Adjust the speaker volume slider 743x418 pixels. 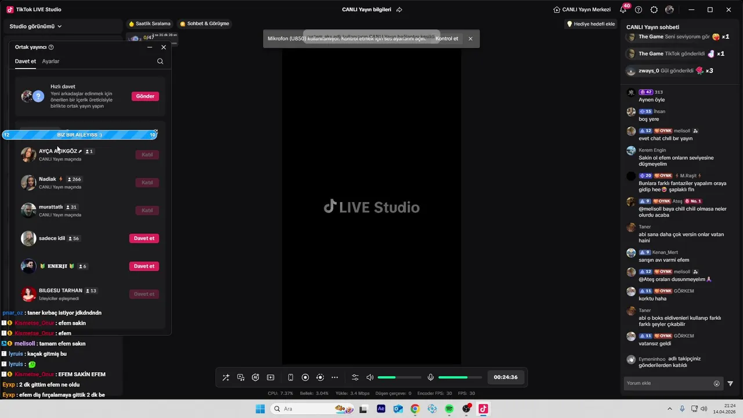tap(399, 377)
